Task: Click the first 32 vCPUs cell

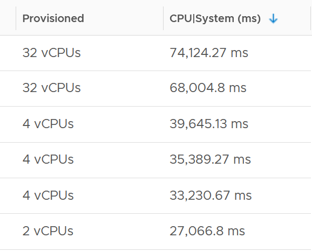Action: (51, 53)
